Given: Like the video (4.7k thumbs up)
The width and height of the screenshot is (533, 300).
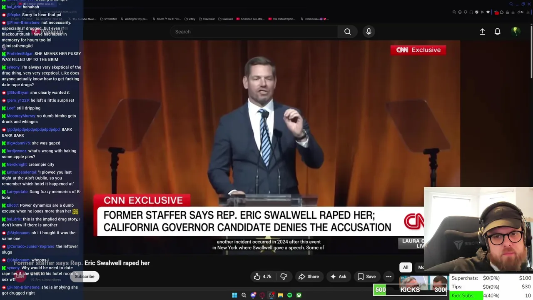Looking at the screenshot, I should coord(262,277).
